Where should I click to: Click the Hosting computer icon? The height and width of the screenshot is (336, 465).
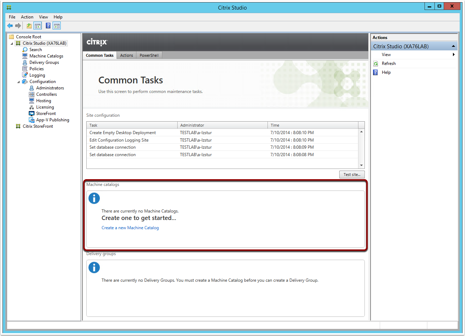[x=32, y=101]
